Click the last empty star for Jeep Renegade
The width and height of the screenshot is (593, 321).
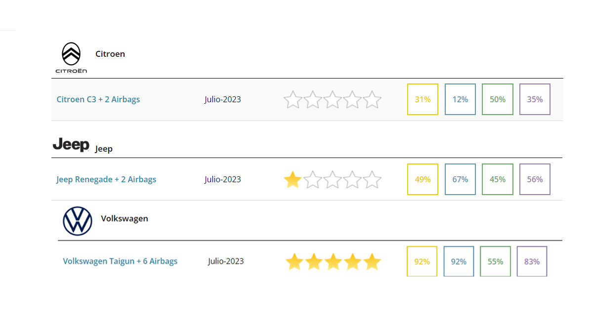(x=372, y=180)
